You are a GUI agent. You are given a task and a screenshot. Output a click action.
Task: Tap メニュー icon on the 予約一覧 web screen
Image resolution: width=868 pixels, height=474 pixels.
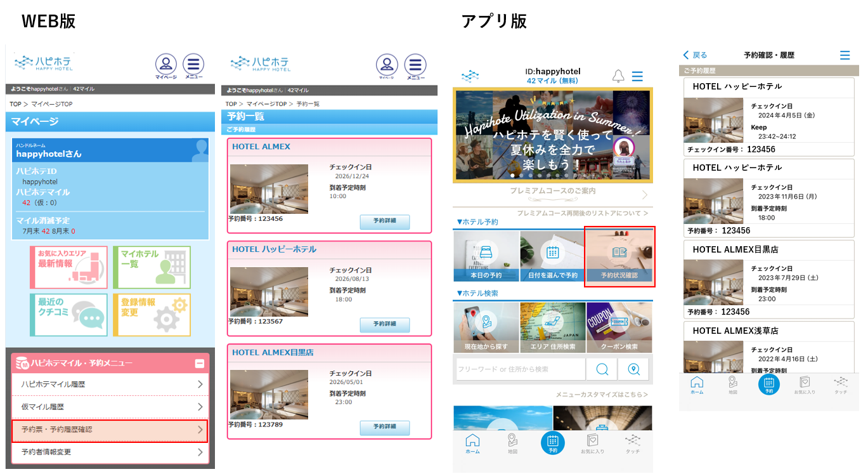(415, 66)
